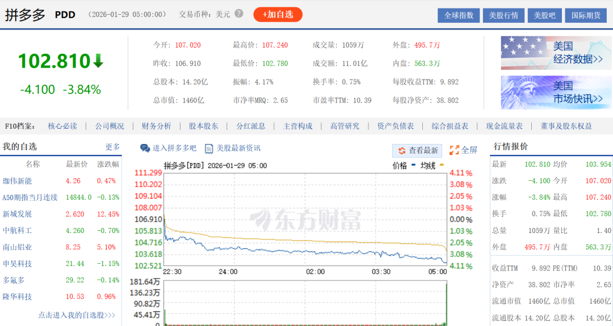Click 点击进入我的自选股>>> link
This screenshot has width=613, height=326.
tap(77, 315)
